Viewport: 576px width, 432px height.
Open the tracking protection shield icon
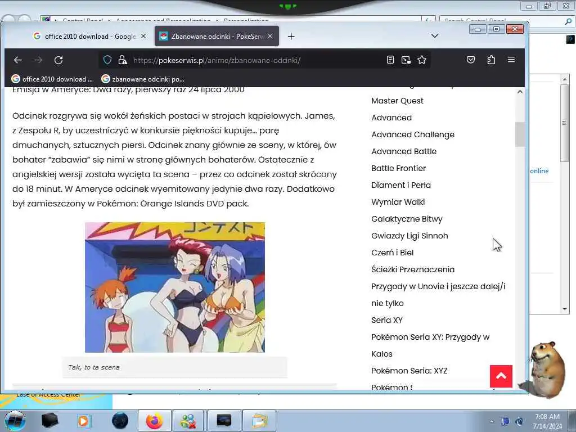click(107, 60)
